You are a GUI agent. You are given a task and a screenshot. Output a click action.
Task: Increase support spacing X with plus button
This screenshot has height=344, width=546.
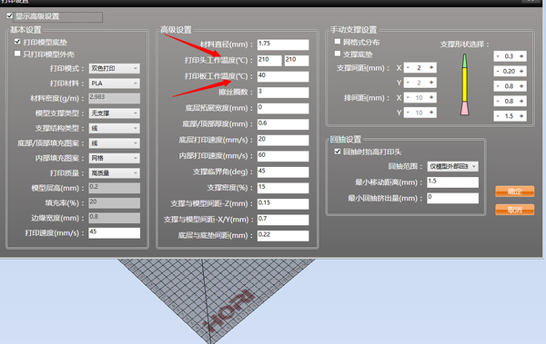(x=431, y=68)
